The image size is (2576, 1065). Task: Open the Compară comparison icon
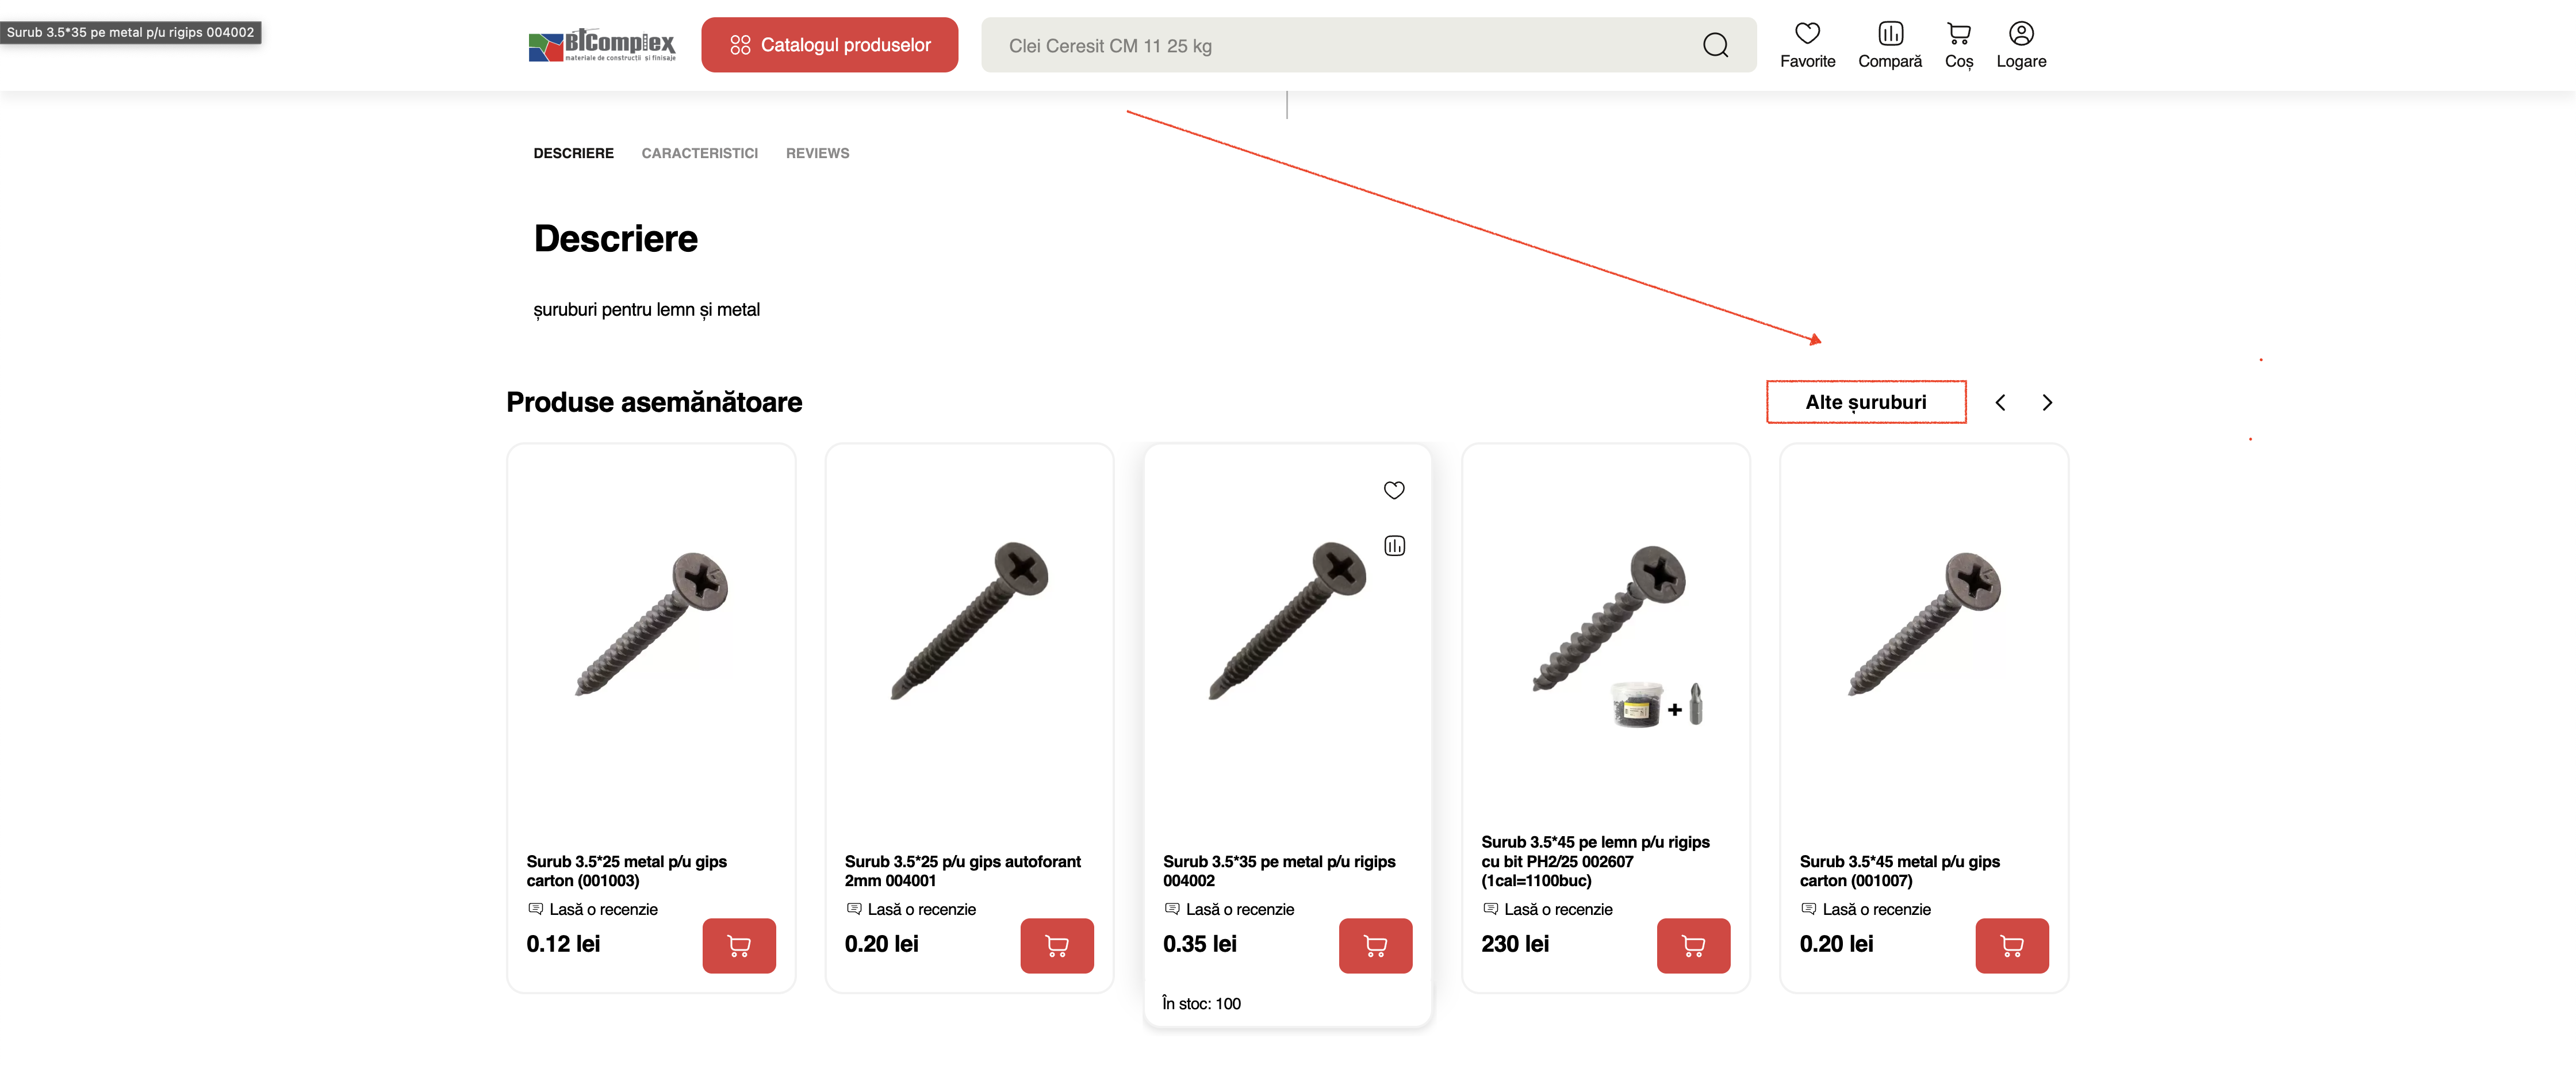[x=1889, y=34]
